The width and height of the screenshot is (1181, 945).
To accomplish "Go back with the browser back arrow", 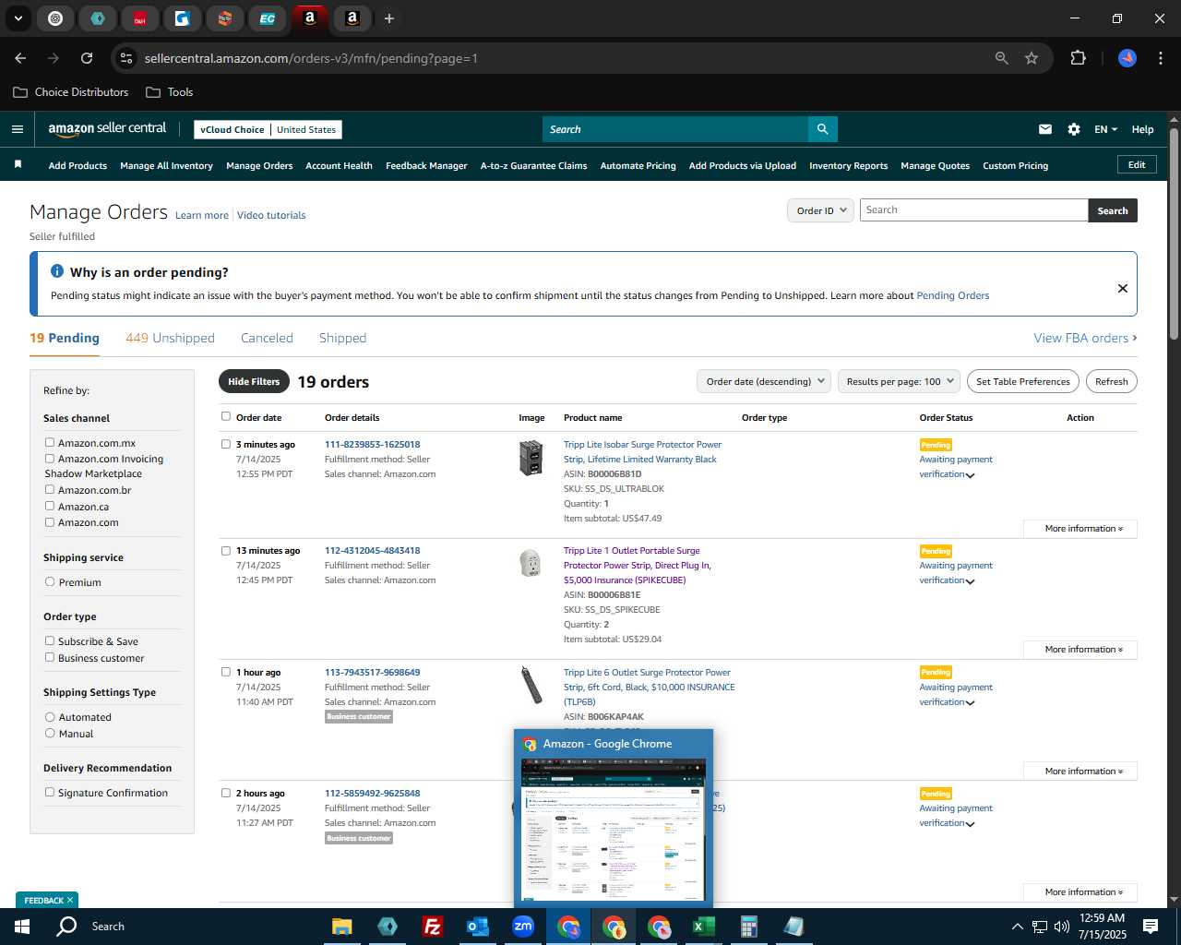I will click(20, 58).
